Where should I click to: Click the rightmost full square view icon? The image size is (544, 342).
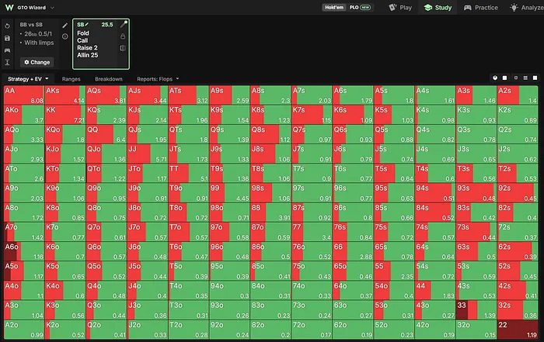535,78
